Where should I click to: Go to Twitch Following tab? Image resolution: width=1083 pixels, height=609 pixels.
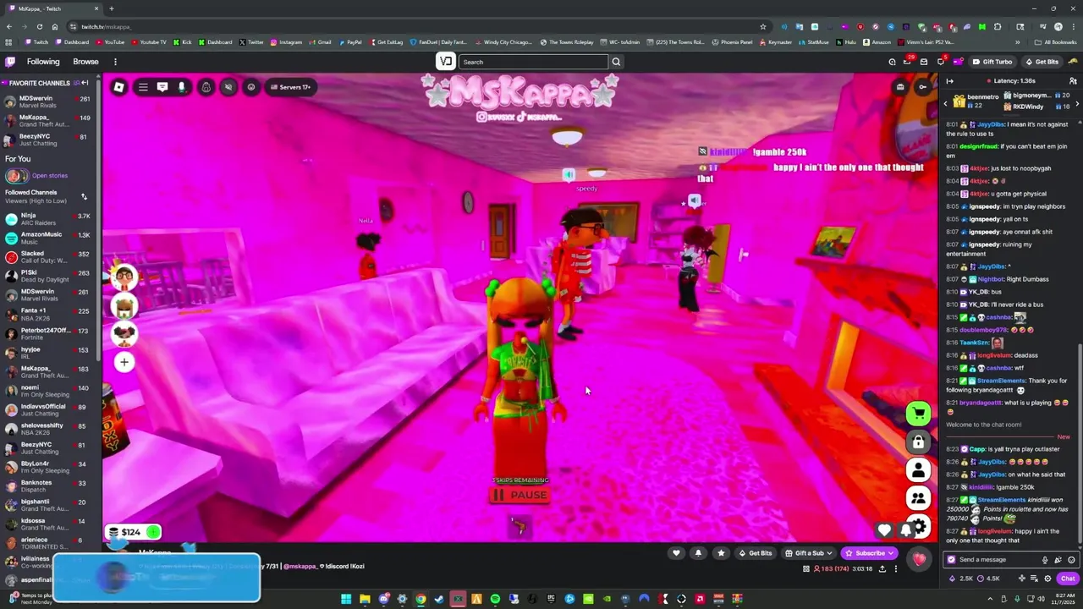43,62
